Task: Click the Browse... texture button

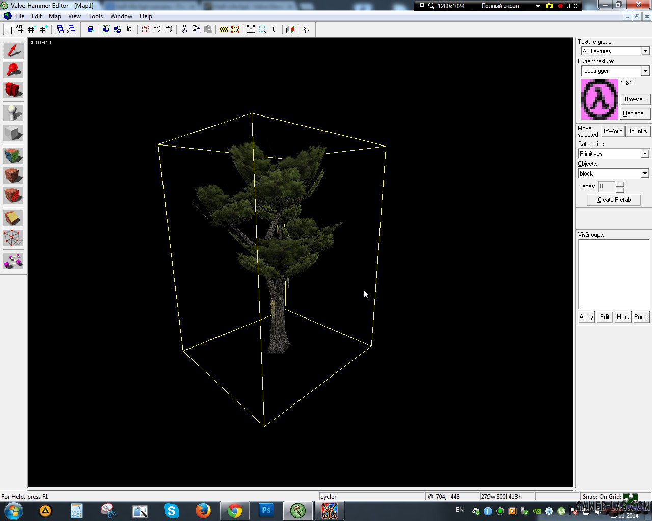Action: point(635,99)
